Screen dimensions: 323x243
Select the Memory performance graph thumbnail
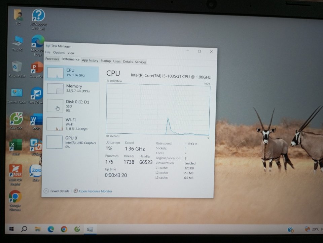coord(55,89)
